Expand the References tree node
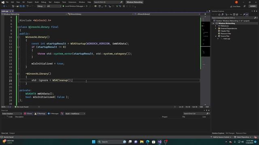 (216, 26)
